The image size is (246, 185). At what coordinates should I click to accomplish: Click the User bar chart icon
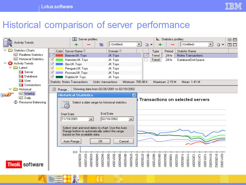click(x=21, y=80)
